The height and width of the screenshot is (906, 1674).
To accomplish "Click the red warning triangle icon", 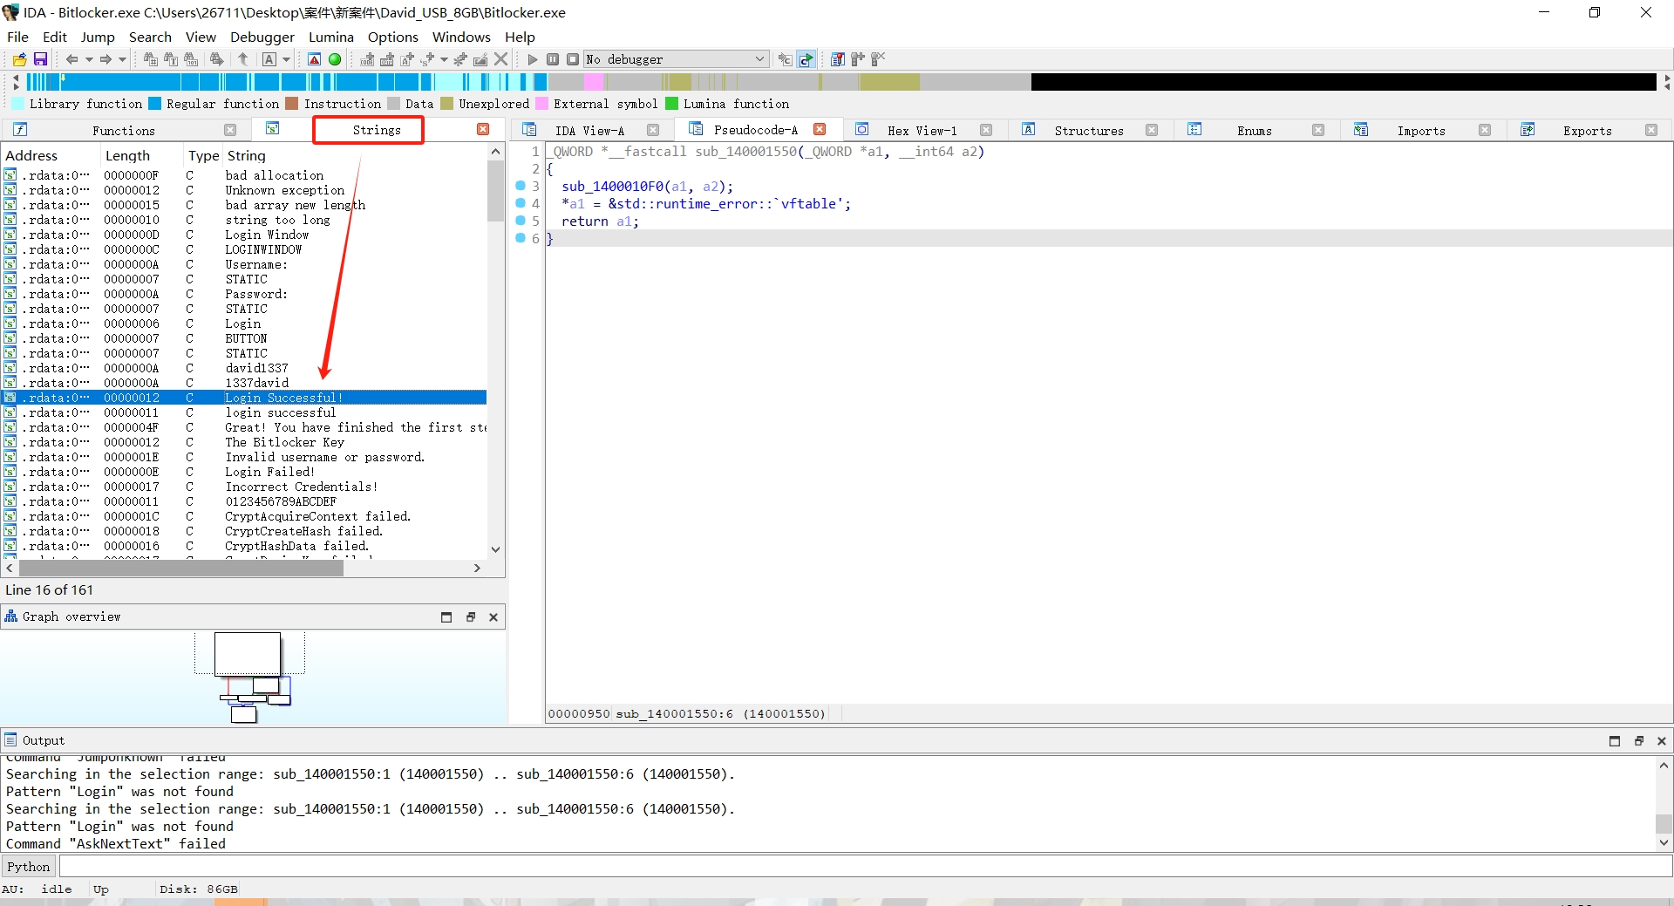I will (315, 59).
